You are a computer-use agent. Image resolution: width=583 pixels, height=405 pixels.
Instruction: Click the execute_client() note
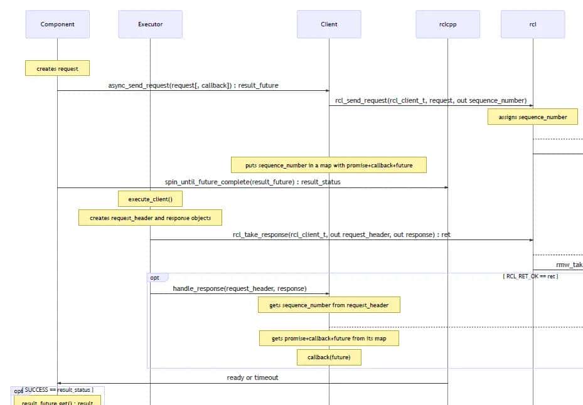150,199
